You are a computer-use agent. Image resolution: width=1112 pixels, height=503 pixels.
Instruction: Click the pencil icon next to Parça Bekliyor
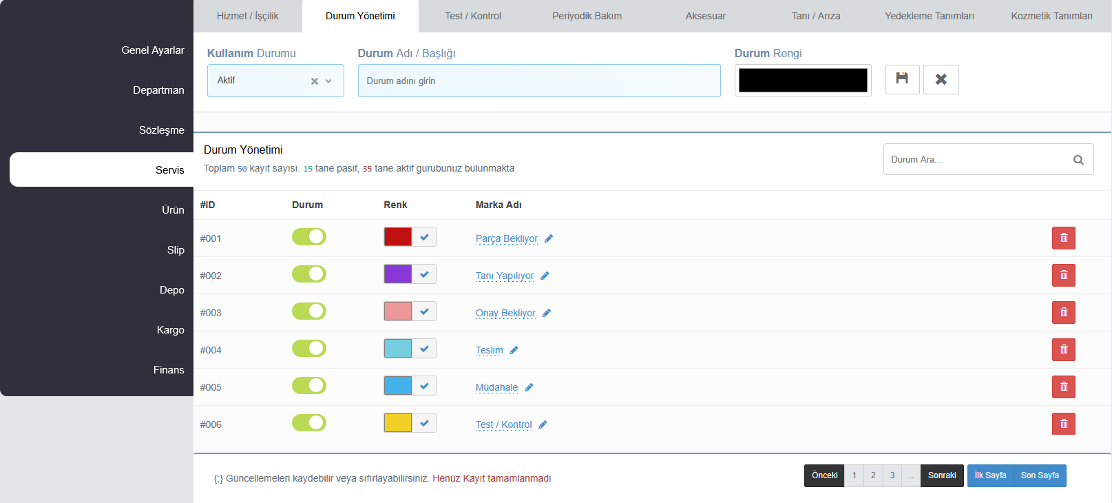[549, 238]
